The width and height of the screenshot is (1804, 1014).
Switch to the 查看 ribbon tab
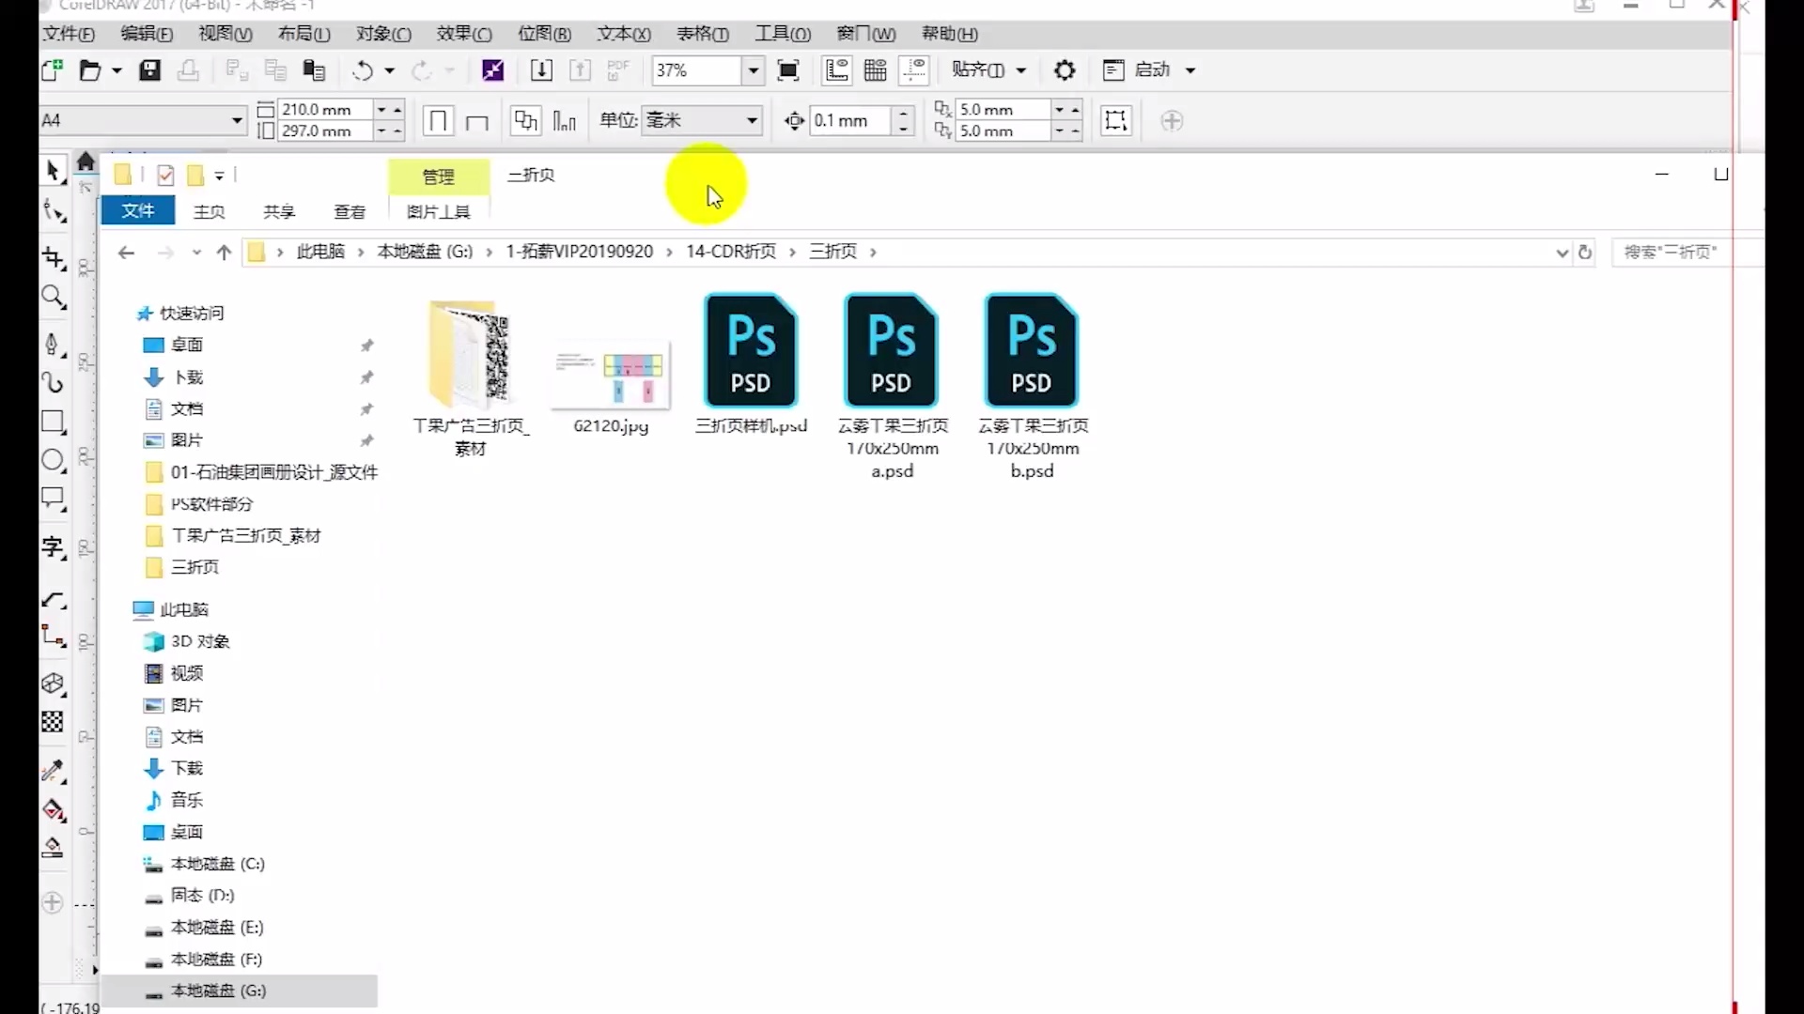coord(350,212)
